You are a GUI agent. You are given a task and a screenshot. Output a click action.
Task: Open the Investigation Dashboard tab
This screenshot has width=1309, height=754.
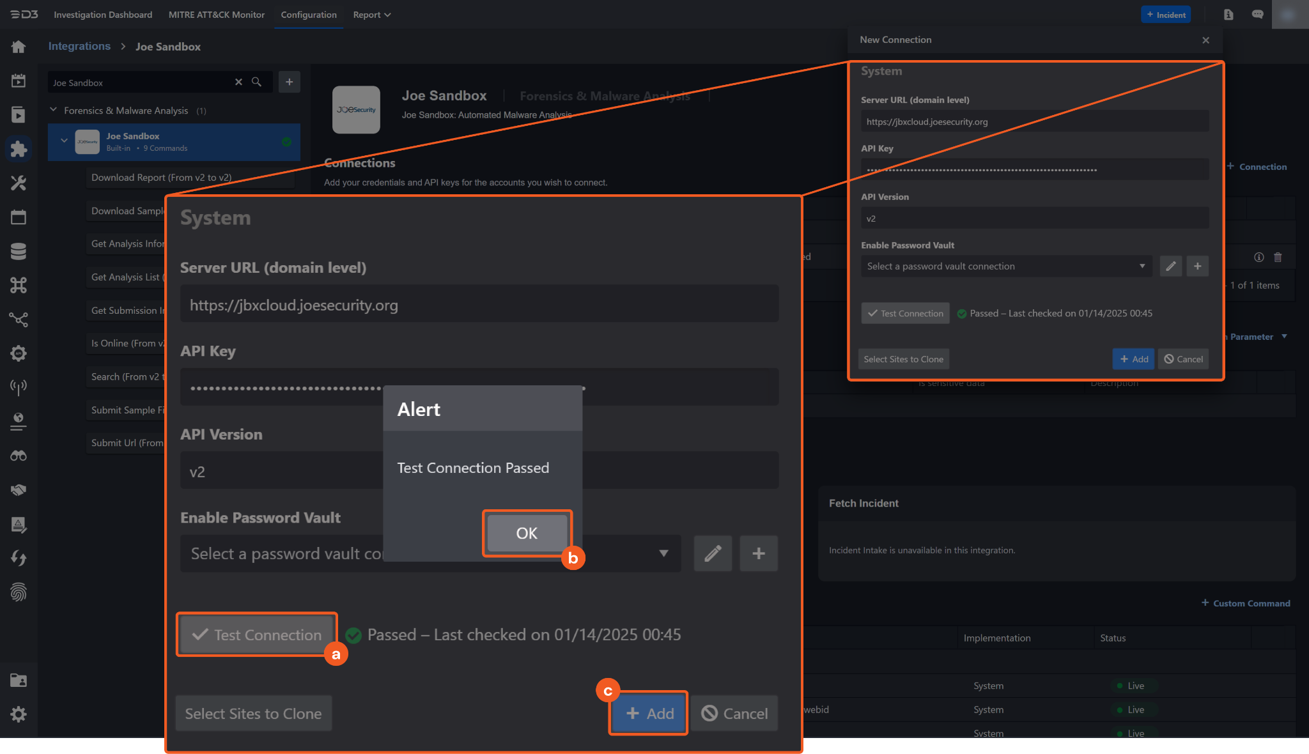pos(103,15)
